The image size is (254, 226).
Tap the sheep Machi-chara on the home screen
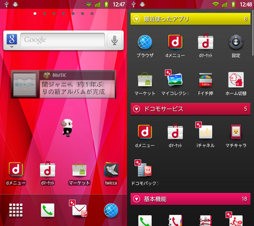click(x=67, y=128)
